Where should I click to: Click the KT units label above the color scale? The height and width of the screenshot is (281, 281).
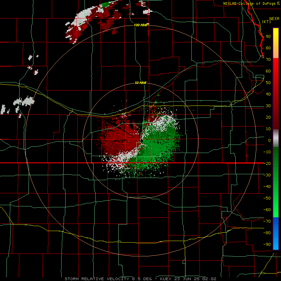point(266,22)
